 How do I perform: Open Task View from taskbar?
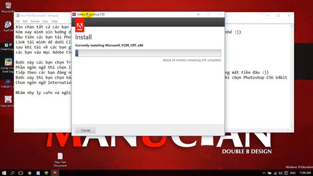pos(21,173)
